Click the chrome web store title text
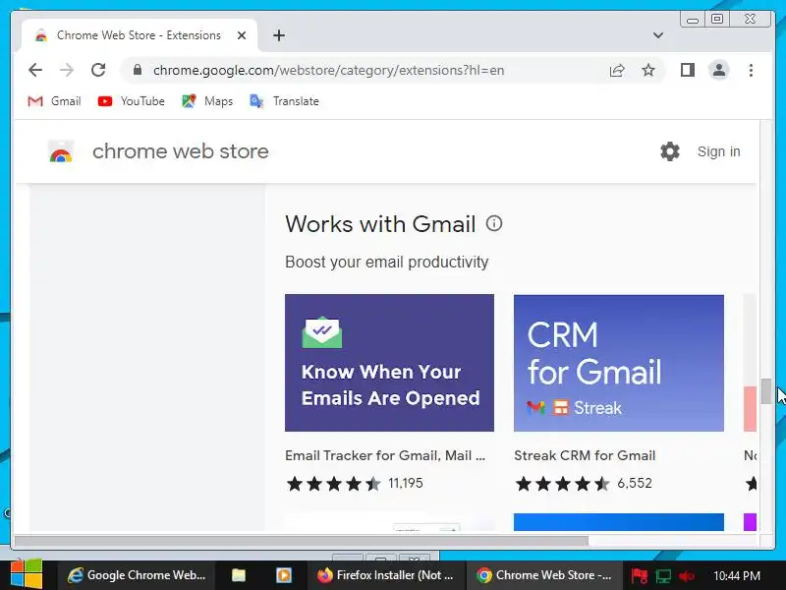The height and width of the screenshot is (590, 786). tap(181, 151)
